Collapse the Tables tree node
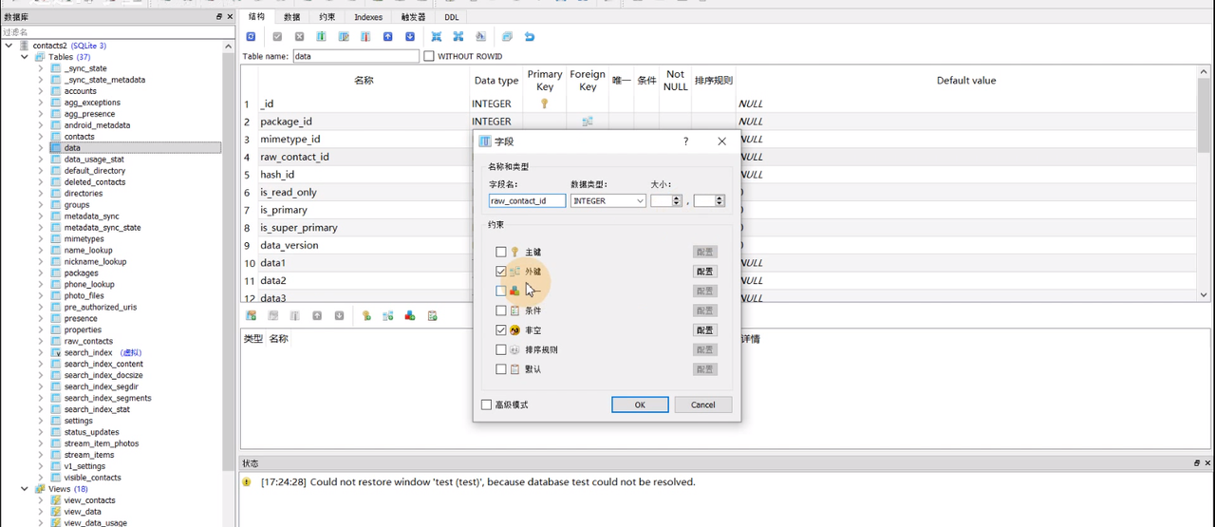Screen dimensions: 1215x527 (x=26, y=57)
